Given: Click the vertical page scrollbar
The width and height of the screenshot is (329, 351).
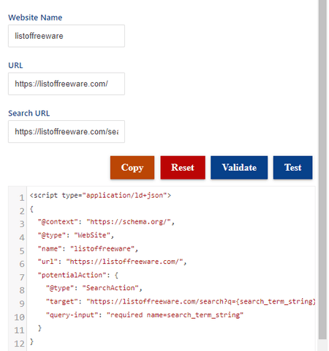Looking at the screenshot, I should point(322,169).
